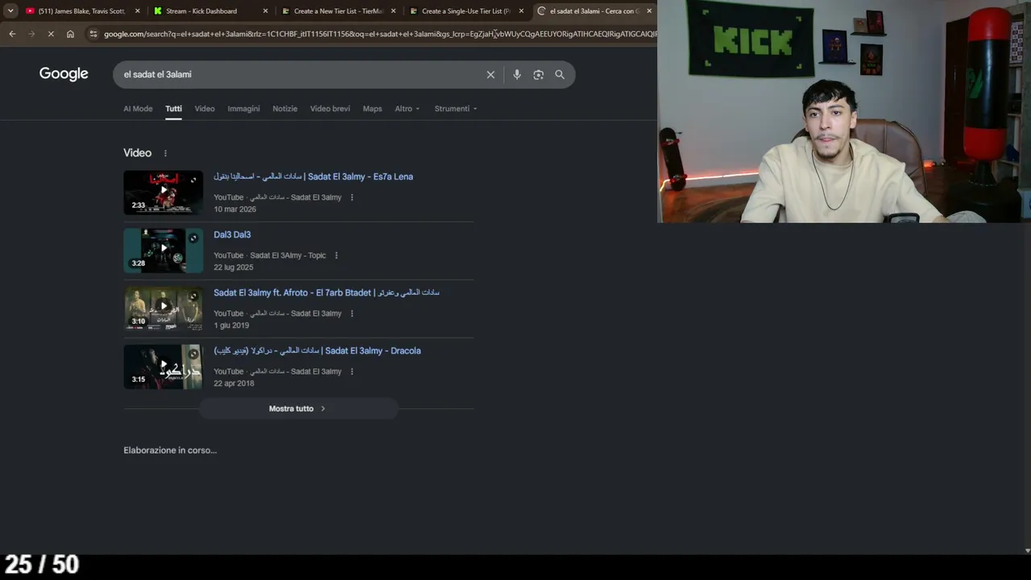This screenshot has width=1031, height=580.
Task: Focus the Google search input field
Action: coord(300,75)
